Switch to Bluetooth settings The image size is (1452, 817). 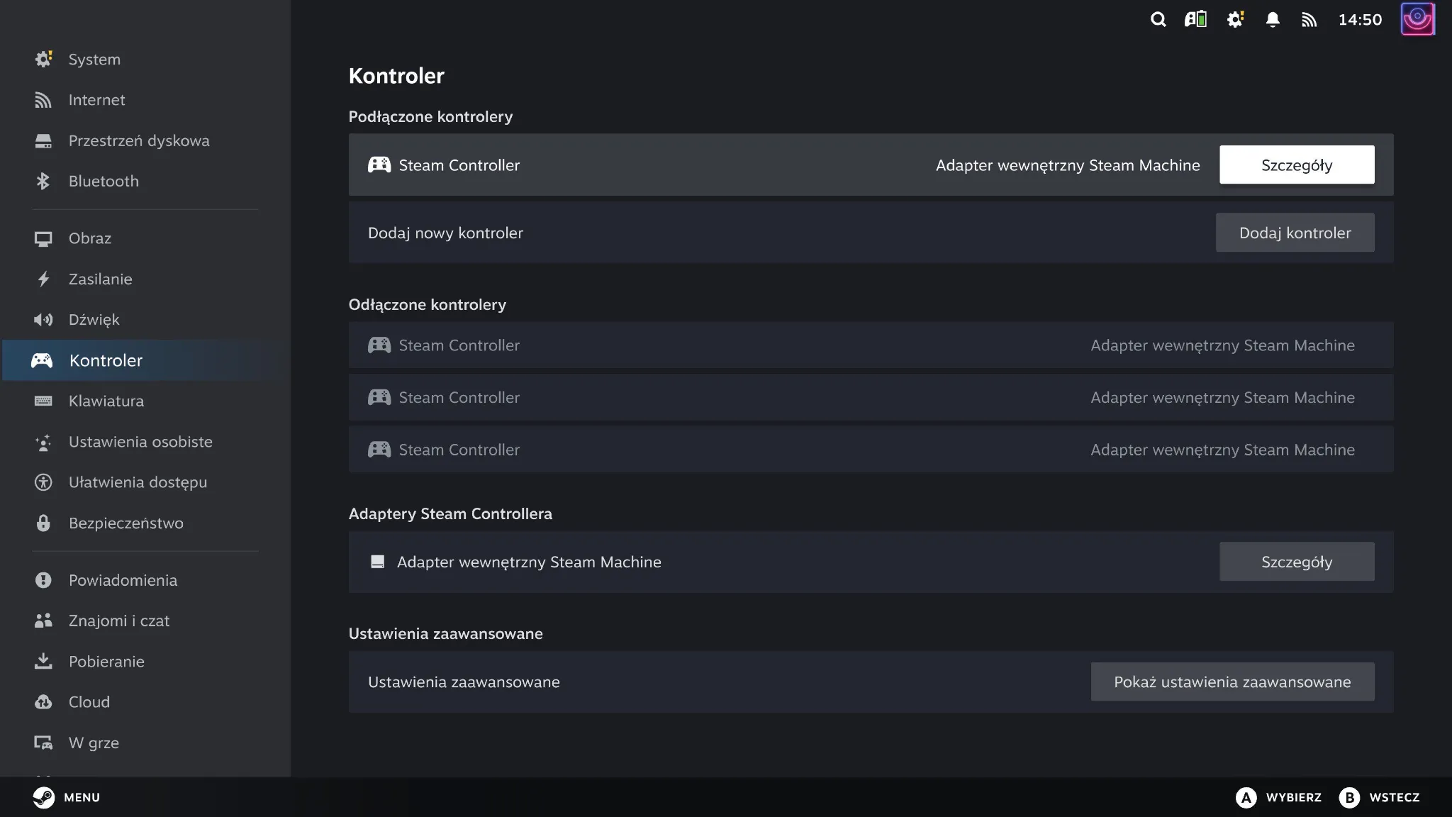tap(145, 181)
